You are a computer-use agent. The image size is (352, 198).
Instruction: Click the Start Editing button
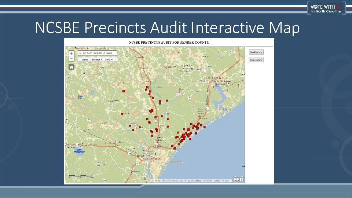click(x=256, y=52)
